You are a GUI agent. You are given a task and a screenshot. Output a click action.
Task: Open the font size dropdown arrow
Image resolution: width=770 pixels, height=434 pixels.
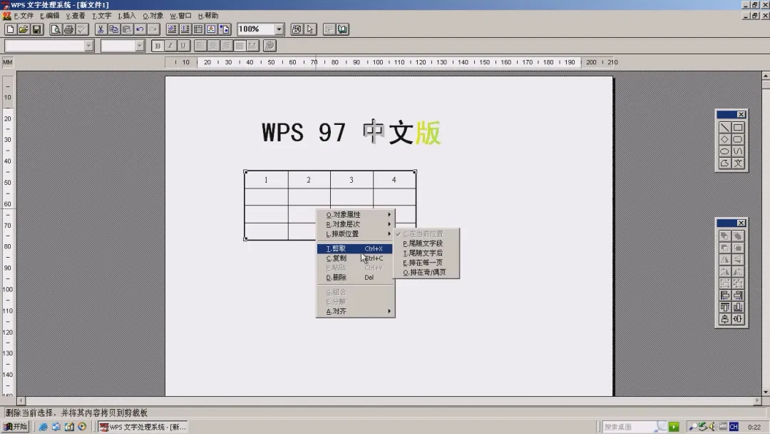tap(140, 46)
